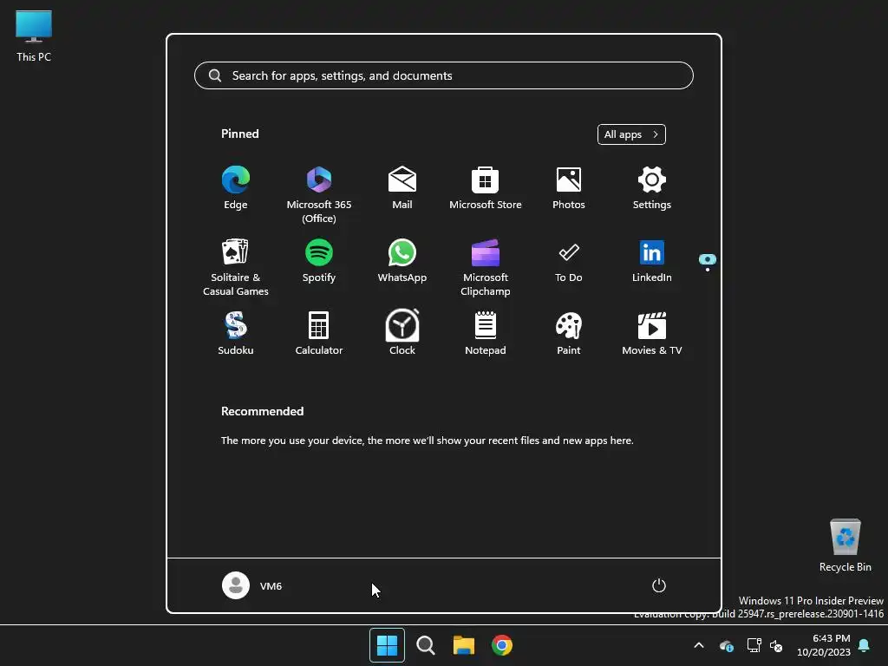
Task: Click the Recommended section heading
Action: [x=262, y=411]
